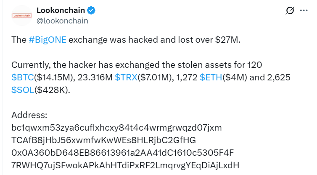
Task: Open the $SOL cashtag link
Action: pos(23,90)
